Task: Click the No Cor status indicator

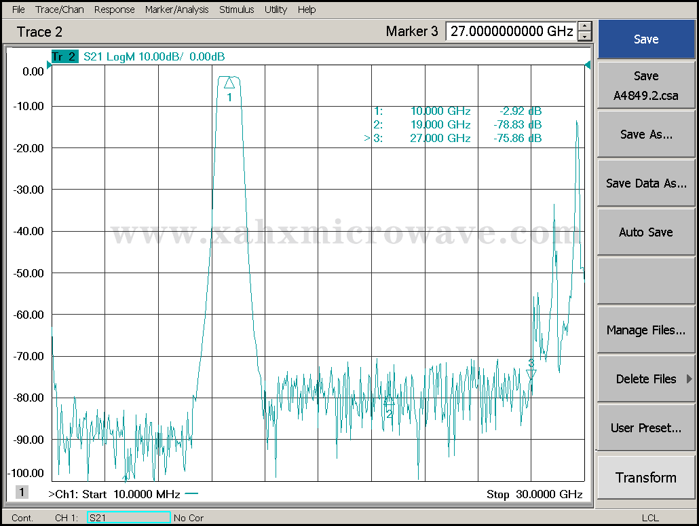Action: point(189,518)
